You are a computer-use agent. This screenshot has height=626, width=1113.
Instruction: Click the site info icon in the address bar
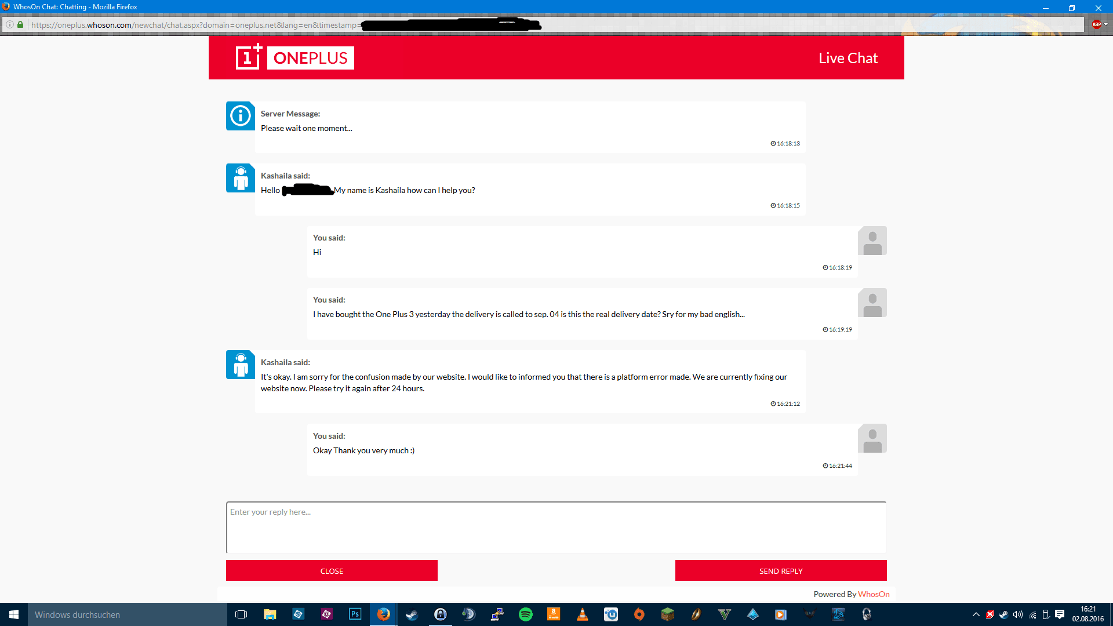(x=10, y=25)
